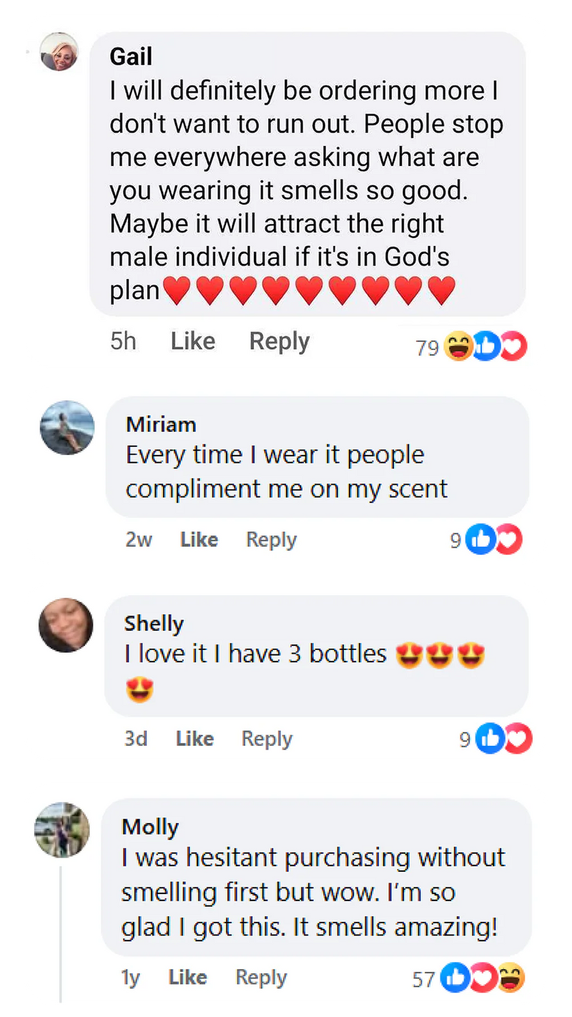Like Miriam's comment
Viewport: 572px width, 1017px height.
[199, 539]
